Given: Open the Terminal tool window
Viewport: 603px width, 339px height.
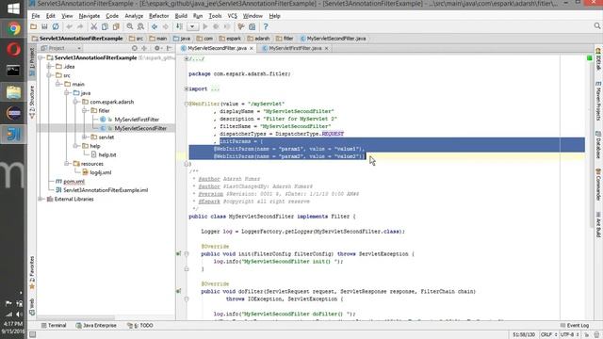Looking at the screenshot, I should pyautogui.click(x=54, y=326).
